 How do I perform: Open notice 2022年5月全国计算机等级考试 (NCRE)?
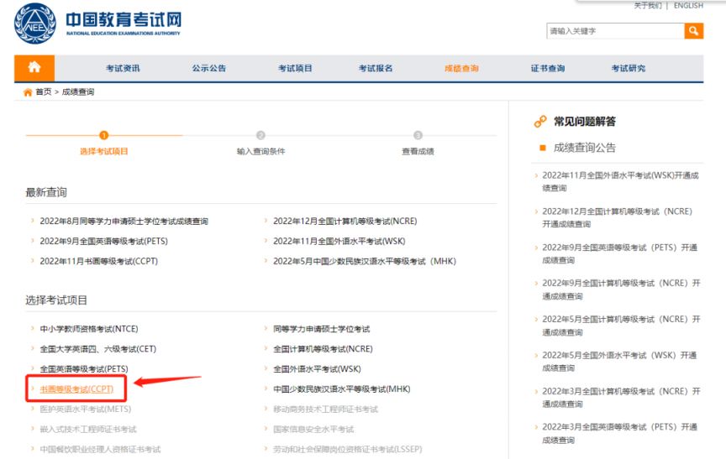[621, 326]
